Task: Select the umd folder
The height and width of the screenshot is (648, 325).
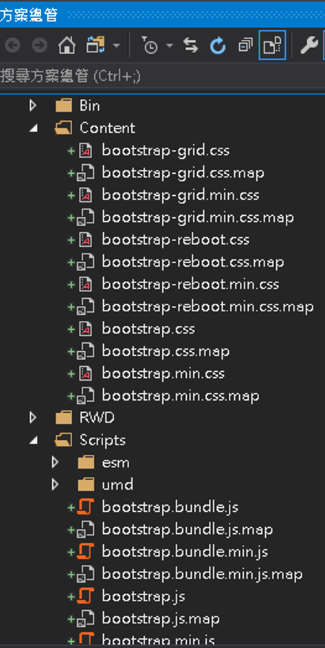Action: click(x=117, y=484)
